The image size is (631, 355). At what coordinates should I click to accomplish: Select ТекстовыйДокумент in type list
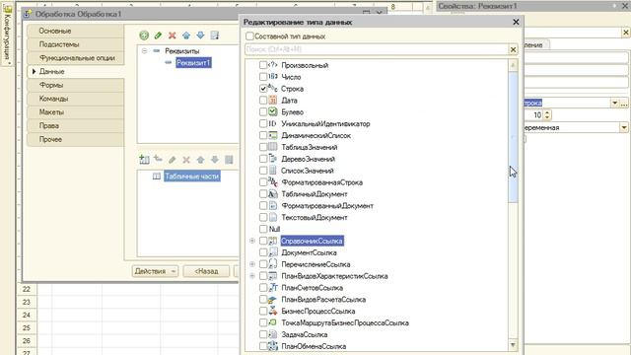[315, 217]
